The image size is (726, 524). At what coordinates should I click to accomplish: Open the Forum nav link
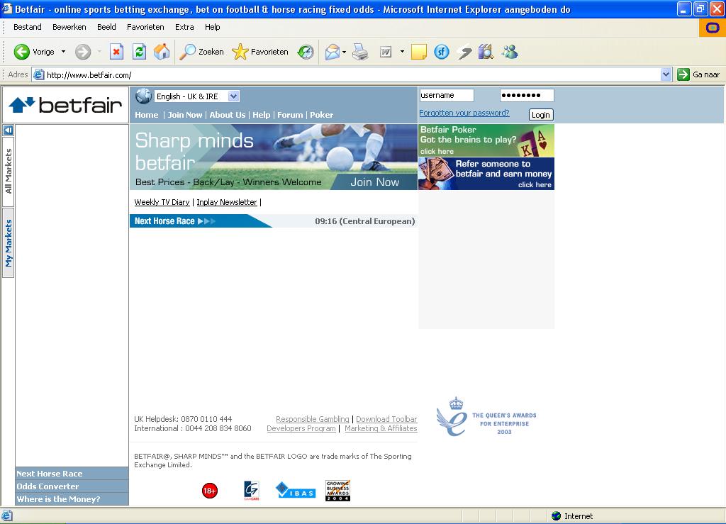(x=290, y=115)
